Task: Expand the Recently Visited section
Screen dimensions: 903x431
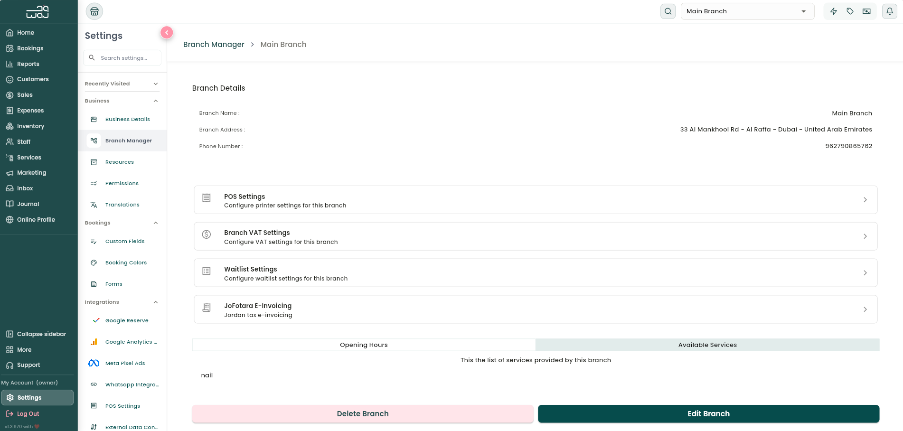Action: tap(122, 84)
